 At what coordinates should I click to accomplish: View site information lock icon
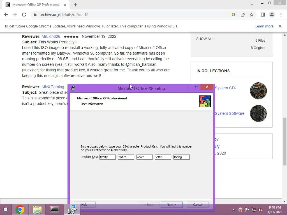pyautogui.click(x=35, y=15)
